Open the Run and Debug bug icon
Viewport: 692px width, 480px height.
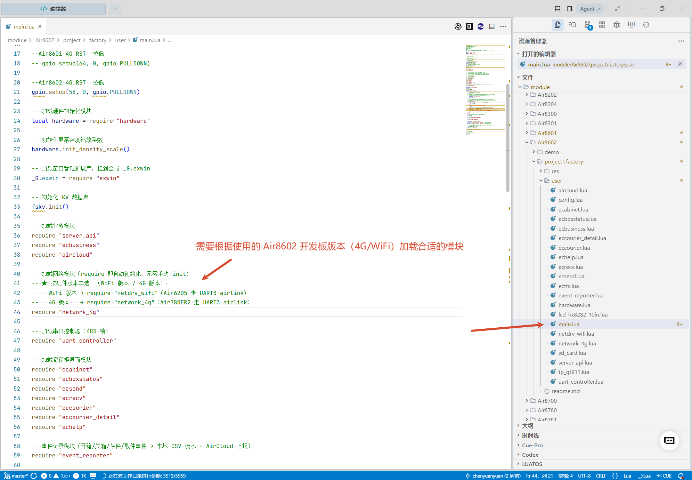coord(617,25)
